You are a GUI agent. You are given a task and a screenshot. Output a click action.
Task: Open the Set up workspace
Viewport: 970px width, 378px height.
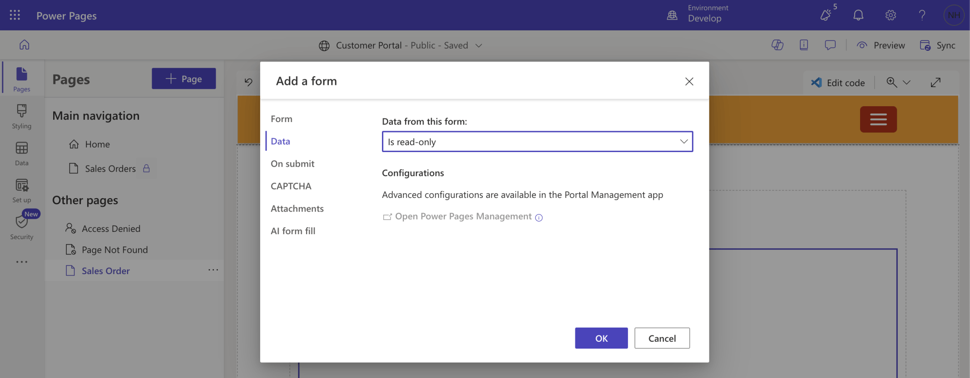21,190
